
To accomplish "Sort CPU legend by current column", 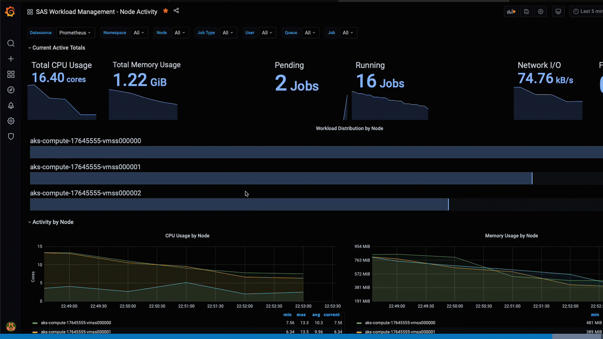I will click(332, 315).
